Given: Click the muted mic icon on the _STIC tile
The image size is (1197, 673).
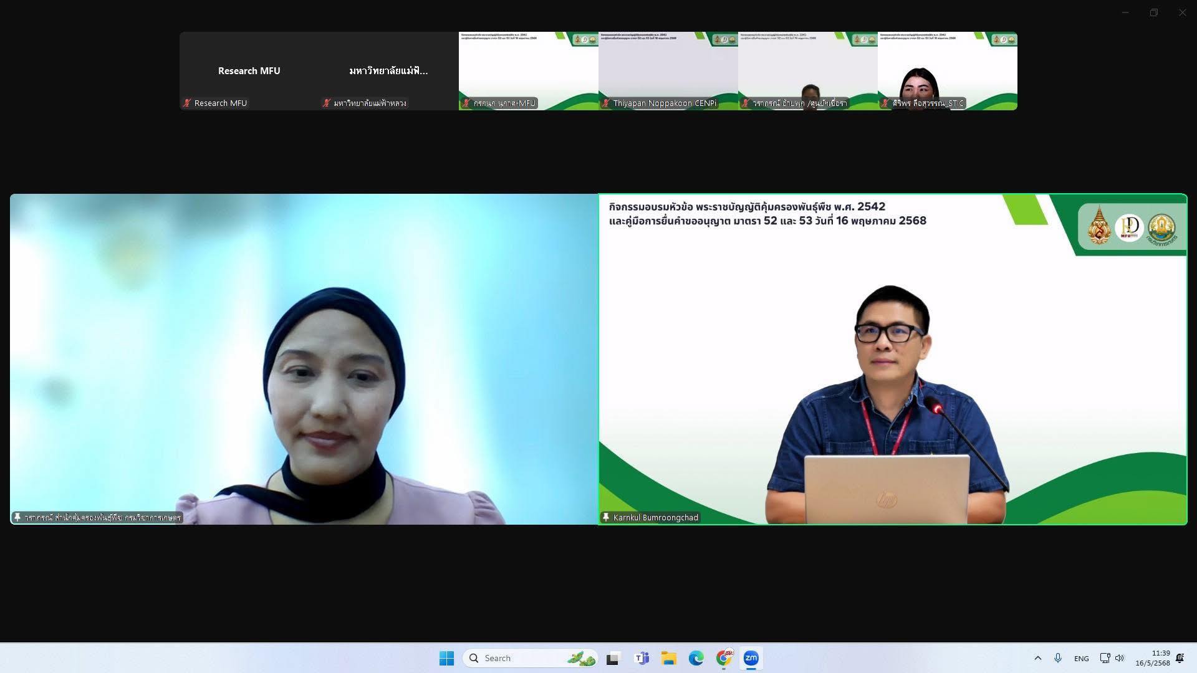Looking at the screenshot, I should 885,103.
